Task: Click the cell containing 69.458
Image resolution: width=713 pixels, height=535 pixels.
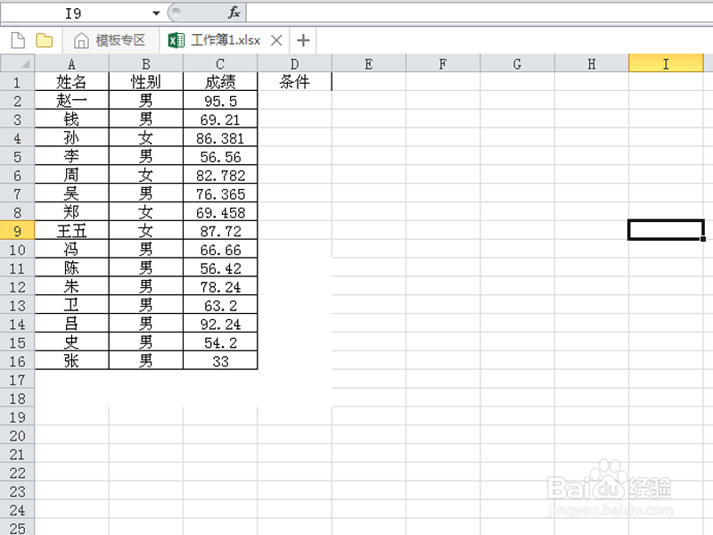Action: click(220, 212)
